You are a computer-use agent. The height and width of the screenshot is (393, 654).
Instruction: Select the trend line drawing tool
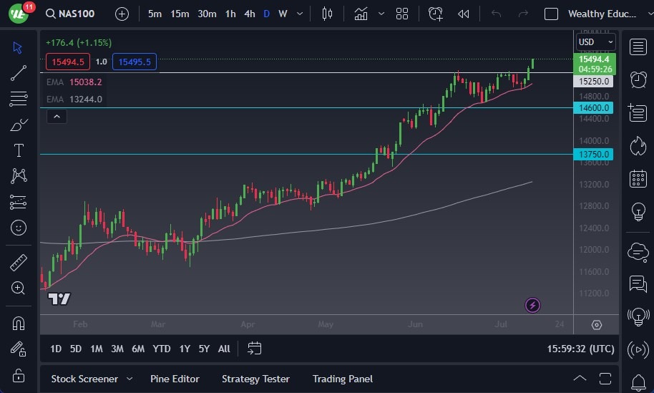(x=19, y=72)
